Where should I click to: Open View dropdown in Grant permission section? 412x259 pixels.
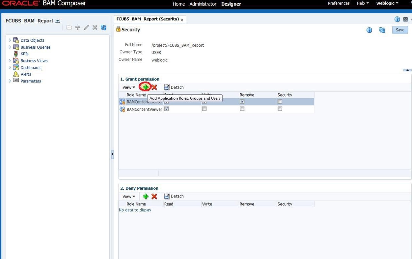(129, 87)
